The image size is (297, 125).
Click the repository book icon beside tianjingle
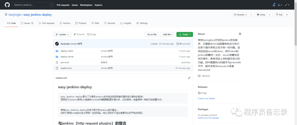click(6, 15)
